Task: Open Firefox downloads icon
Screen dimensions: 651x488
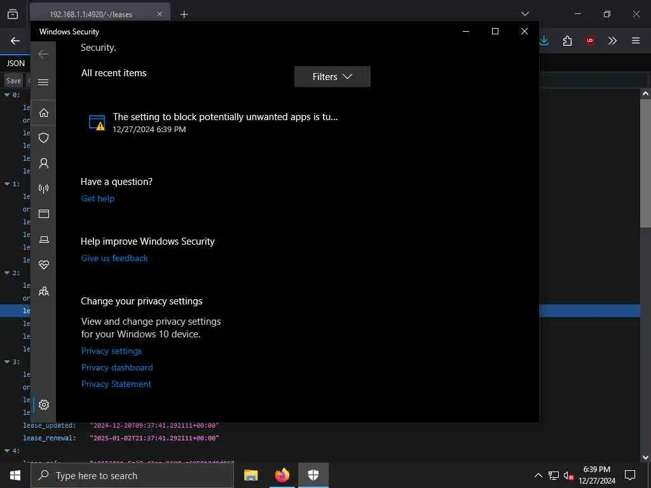Action: (x=544, y=41)
